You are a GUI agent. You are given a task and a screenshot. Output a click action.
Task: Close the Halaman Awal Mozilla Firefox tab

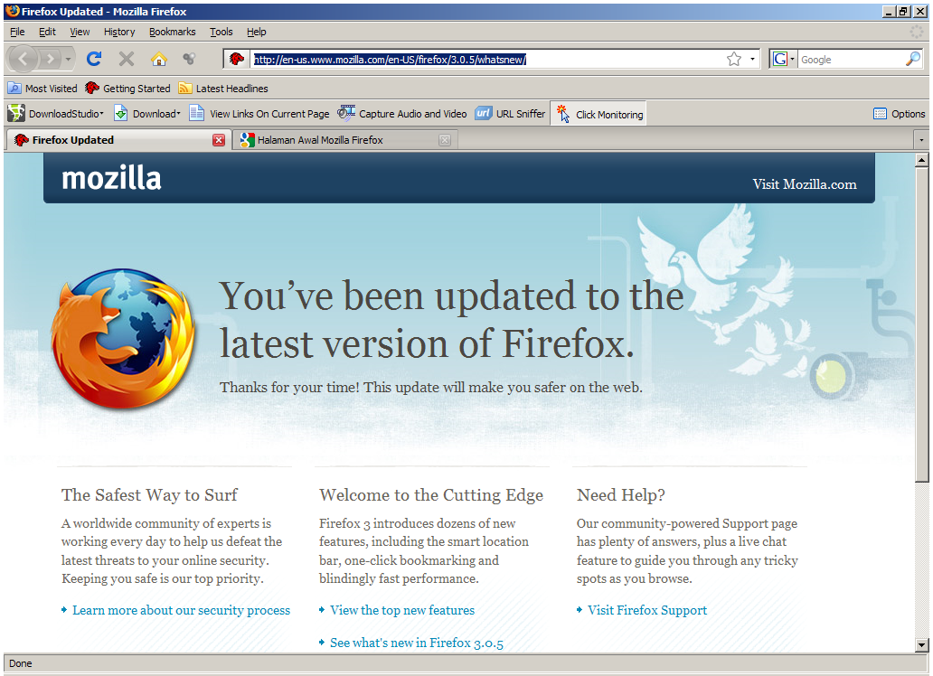pos(445,140)
